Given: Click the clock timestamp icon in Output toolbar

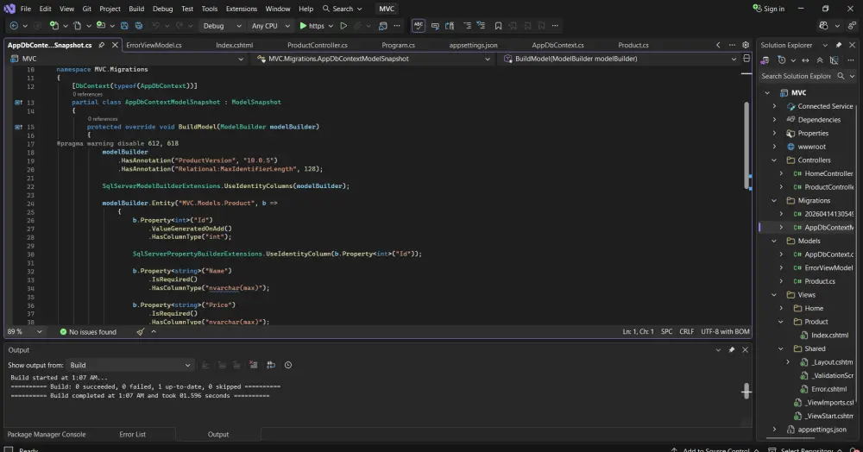Looking at the screenshot, I should point(288,365).
